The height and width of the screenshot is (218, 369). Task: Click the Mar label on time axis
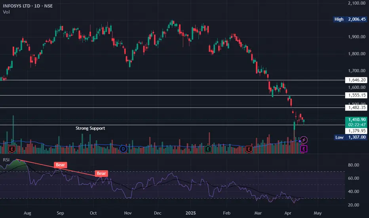point(258,213)
